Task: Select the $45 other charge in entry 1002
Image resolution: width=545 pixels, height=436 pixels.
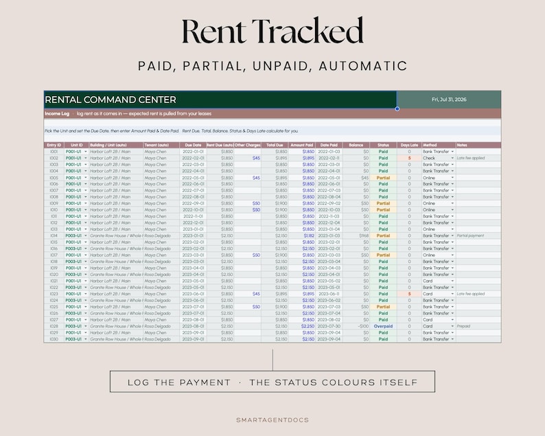Action: click(x=248, y=158)
